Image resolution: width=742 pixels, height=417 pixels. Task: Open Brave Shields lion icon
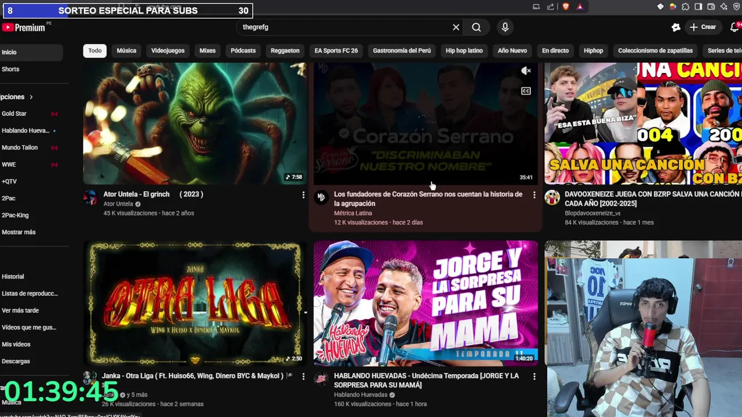click(x=566, y=7)
